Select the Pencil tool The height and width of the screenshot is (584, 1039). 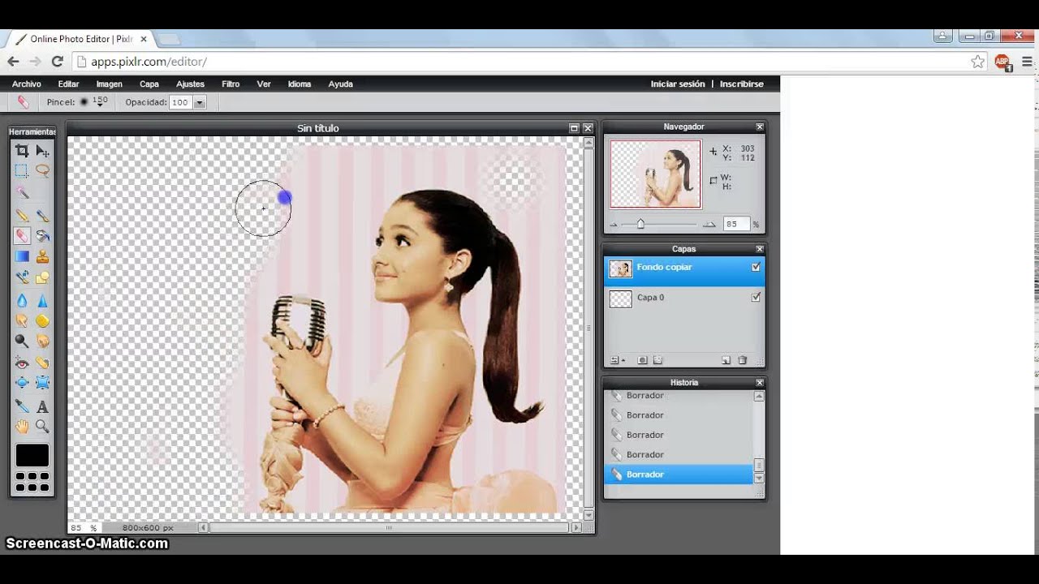coord(22,216)
